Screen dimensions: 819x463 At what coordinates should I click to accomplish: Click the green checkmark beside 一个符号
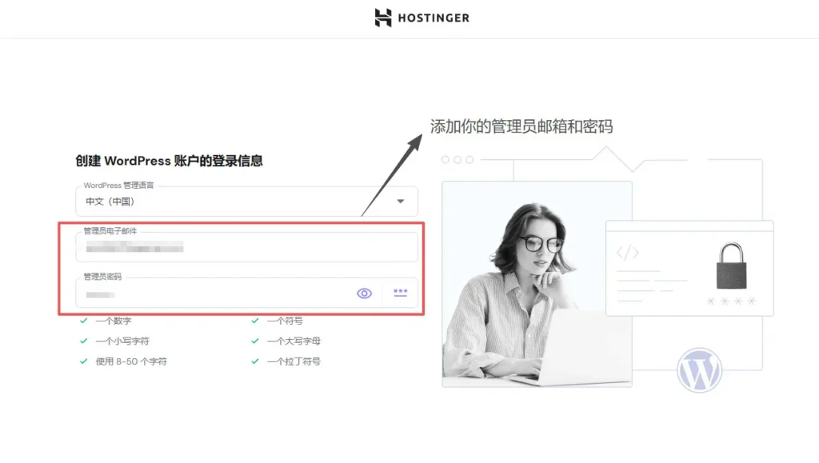(256, 321)
